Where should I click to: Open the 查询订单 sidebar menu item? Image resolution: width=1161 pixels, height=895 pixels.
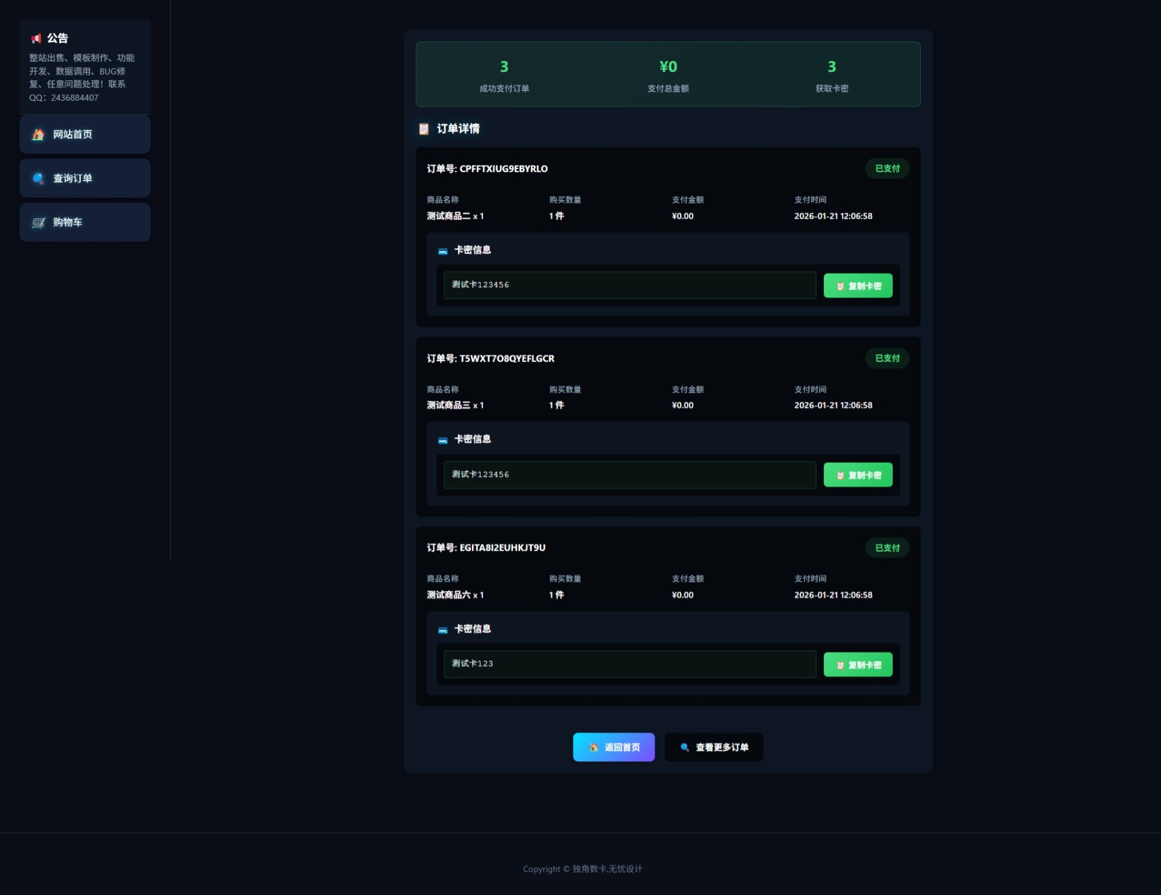pos(85,179)
